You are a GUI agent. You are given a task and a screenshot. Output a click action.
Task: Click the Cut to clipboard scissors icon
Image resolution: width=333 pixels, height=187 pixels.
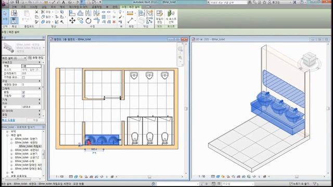point(36,12)
